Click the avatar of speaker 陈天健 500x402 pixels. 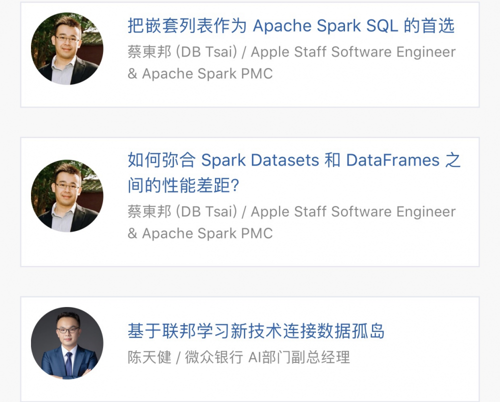67,343
